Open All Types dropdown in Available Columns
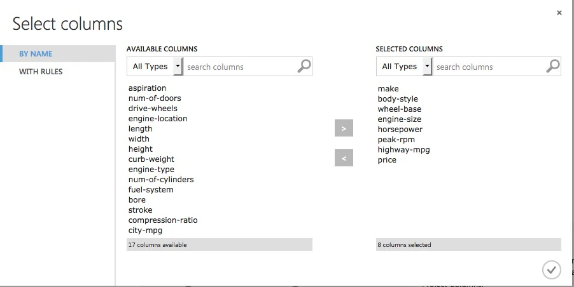 (x=155, y=67)
